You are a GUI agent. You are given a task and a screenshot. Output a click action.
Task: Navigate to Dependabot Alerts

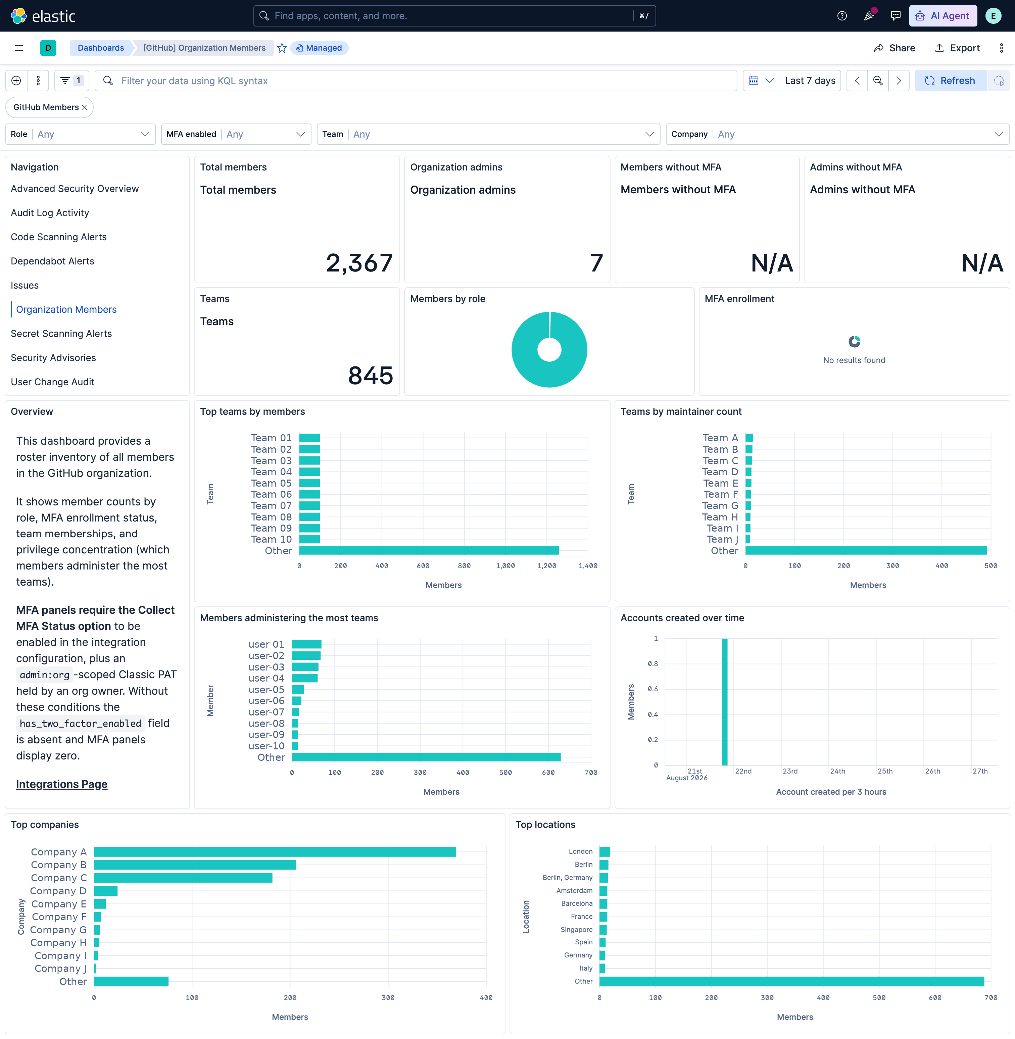click(x=52, y=261)
